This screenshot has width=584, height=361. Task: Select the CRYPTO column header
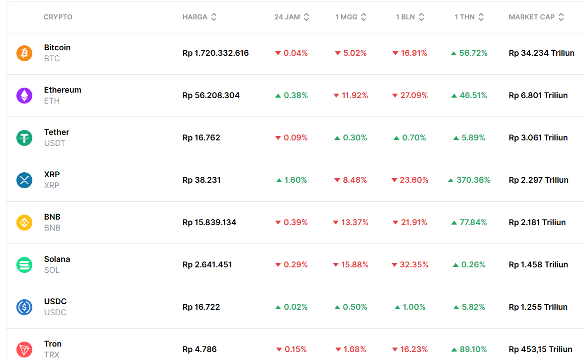pyautogui.click(x=58, y=16)
